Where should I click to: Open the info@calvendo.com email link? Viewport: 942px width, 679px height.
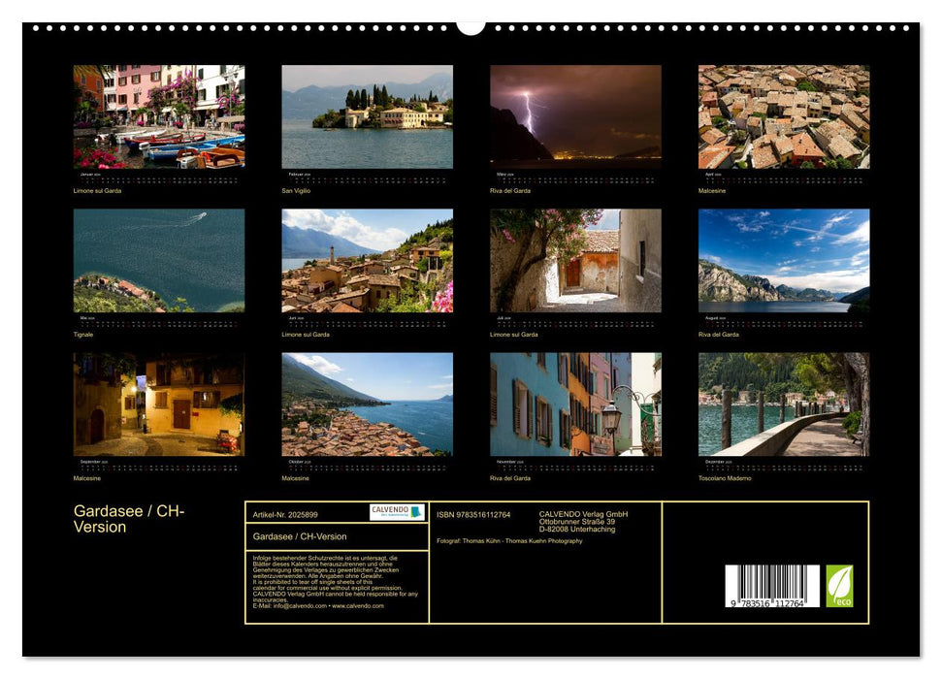291,607
